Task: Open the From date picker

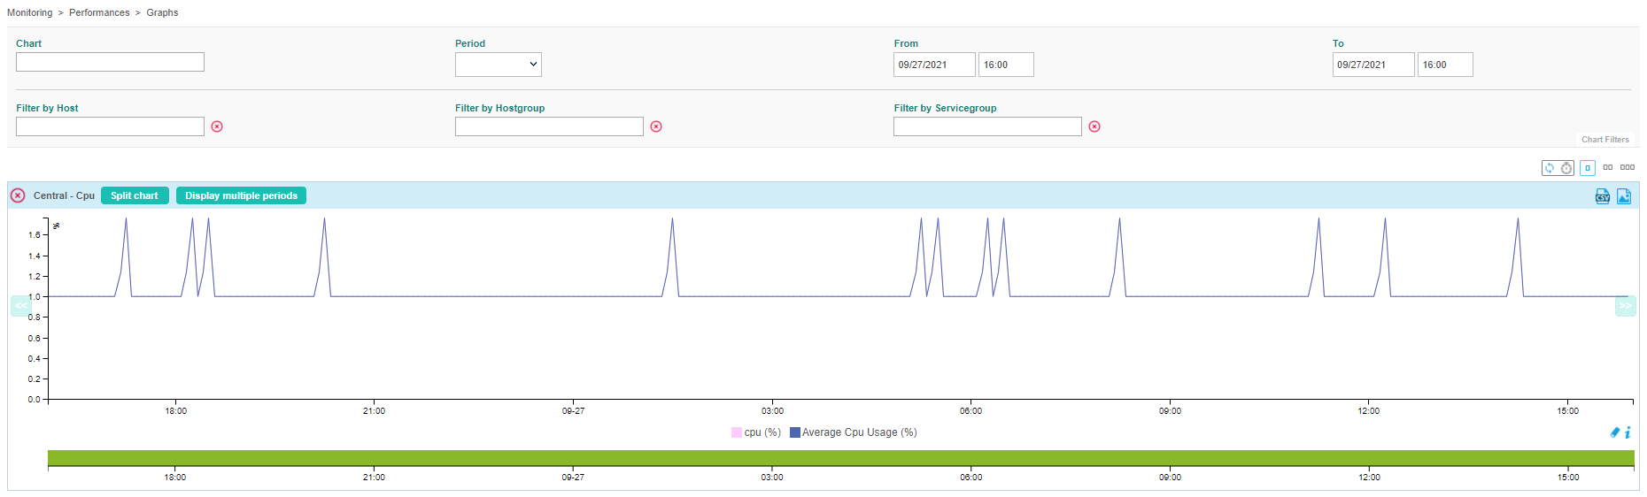Action: [x=933, y=65]
